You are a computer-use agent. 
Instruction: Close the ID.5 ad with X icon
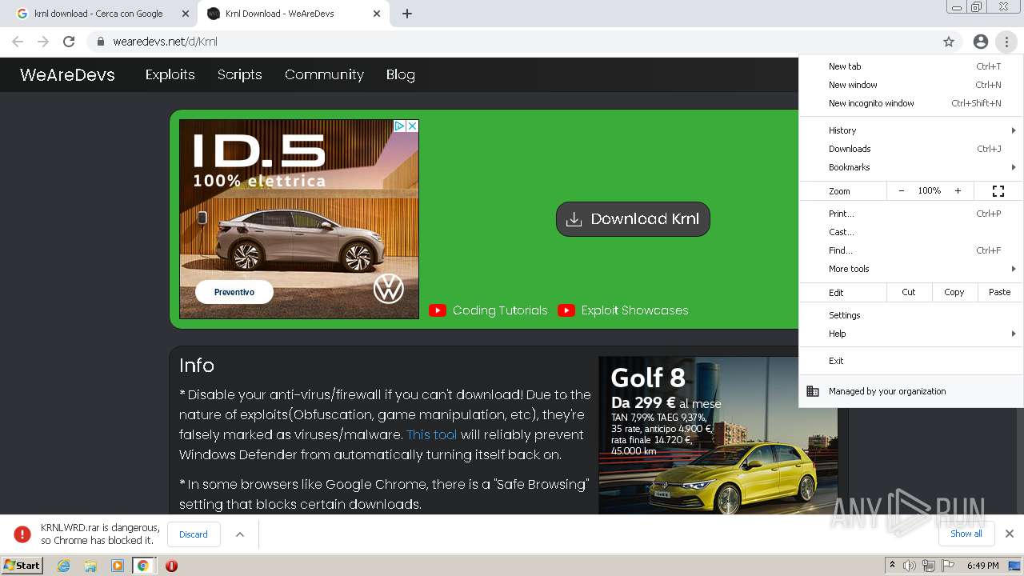pyautogui.click(x=412, y=126)
